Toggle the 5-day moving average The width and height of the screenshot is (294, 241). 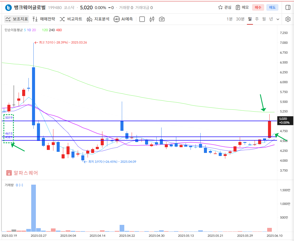point(25,30)
